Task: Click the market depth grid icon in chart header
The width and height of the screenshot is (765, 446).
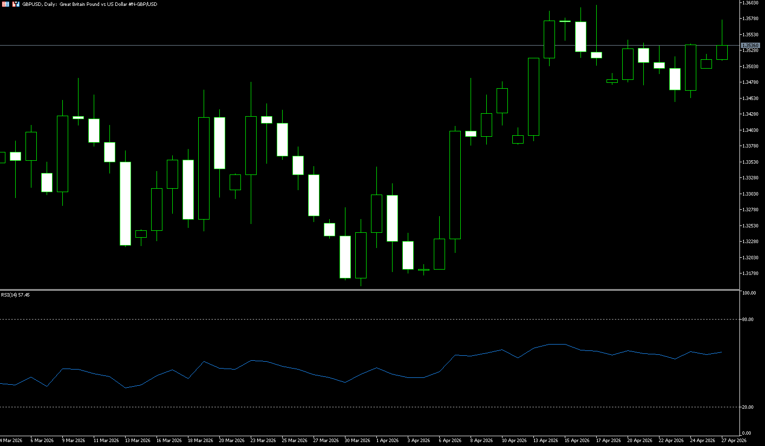Action: 5,4
